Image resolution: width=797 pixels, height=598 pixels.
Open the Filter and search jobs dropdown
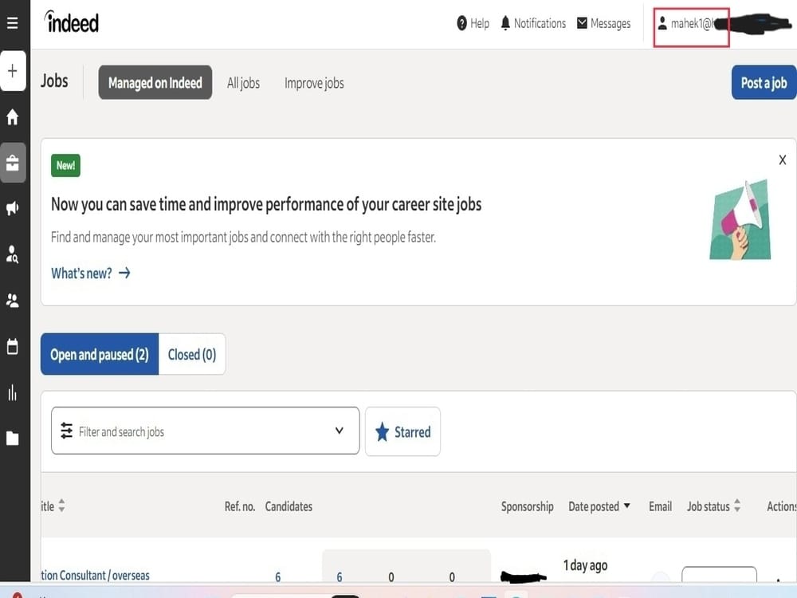click(206, 431)
